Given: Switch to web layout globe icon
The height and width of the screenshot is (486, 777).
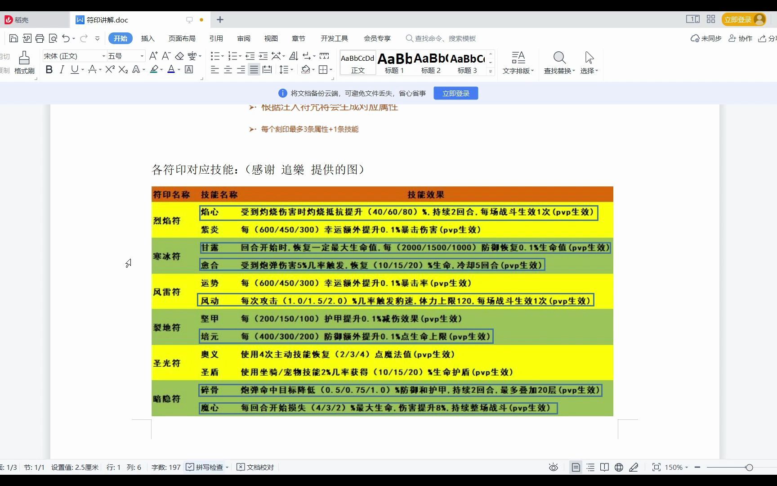Looking at the screenshot, I should (619, 468).
